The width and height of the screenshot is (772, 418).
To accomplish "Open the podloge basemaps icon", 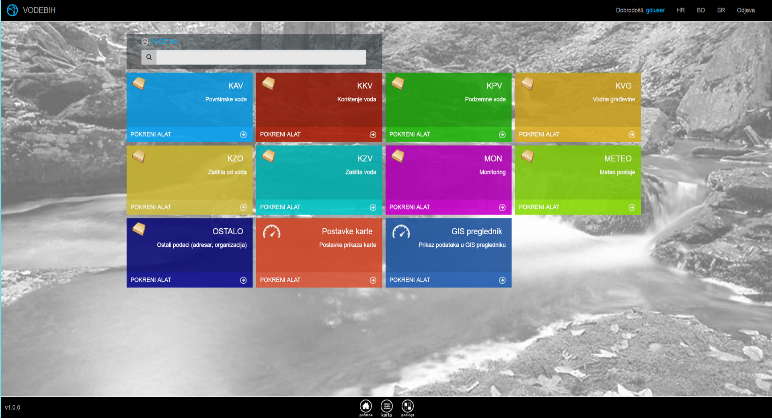I will [407, 406].
